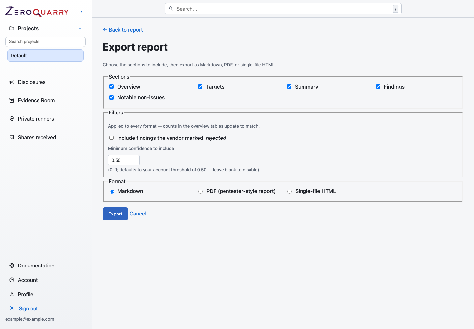The width and height of the screenshot is (474, 329).
Task: Click the ZeroQuarry logo
Action: 37,12
